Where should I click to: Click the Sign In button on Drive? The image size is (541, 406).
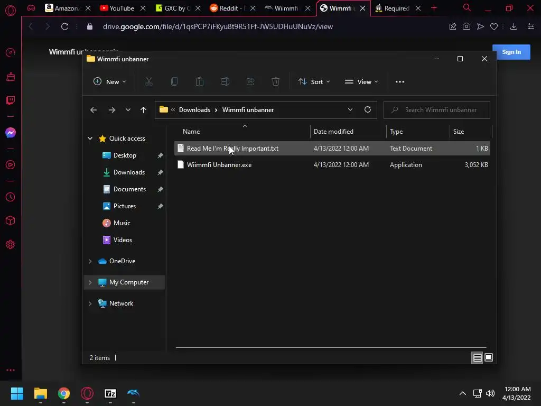[511, 52]
